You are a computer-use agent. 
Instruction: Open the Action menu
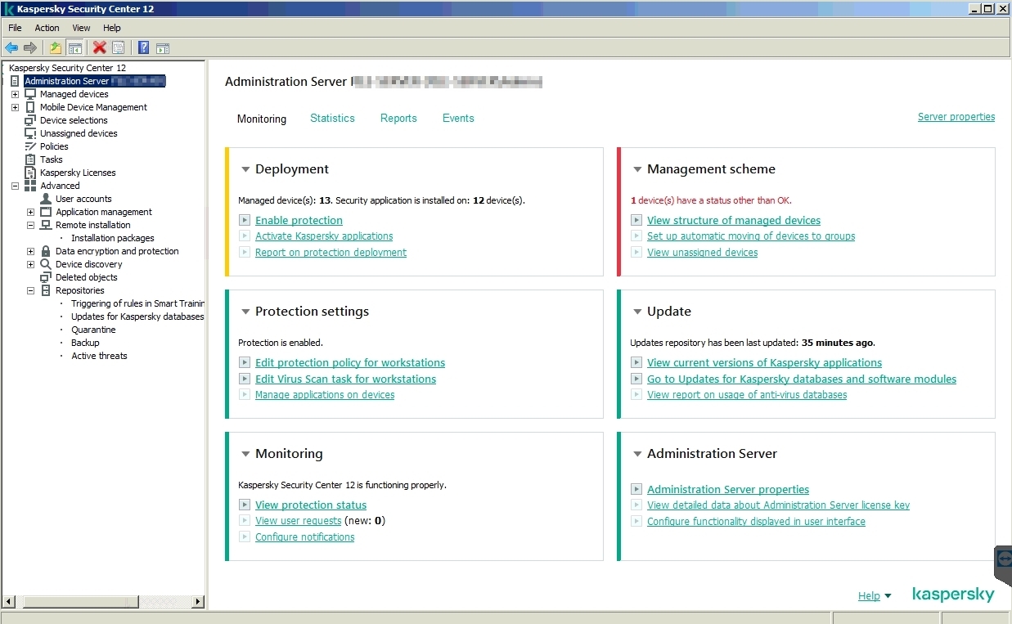47,28
